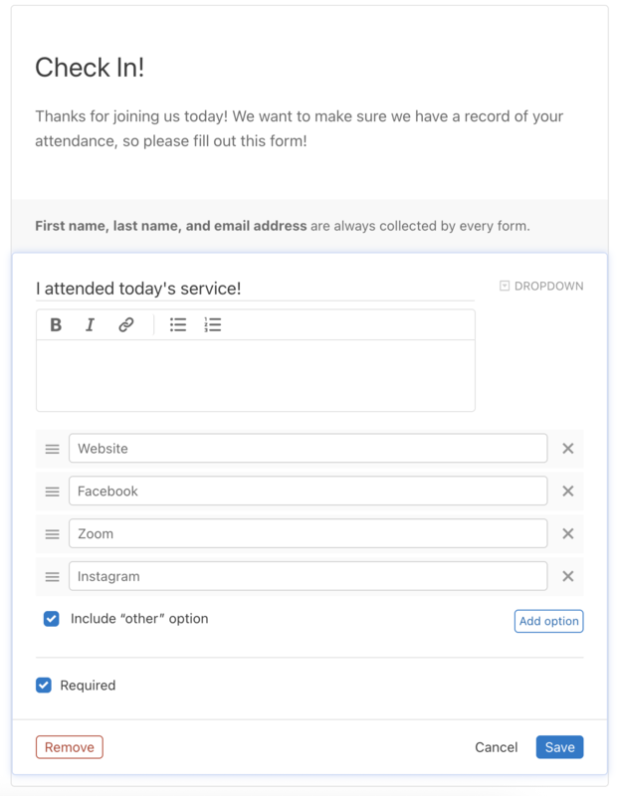This screenshot has width=619, height=796.
Task: Click Add option button
Action: click(x=548, y=621)
